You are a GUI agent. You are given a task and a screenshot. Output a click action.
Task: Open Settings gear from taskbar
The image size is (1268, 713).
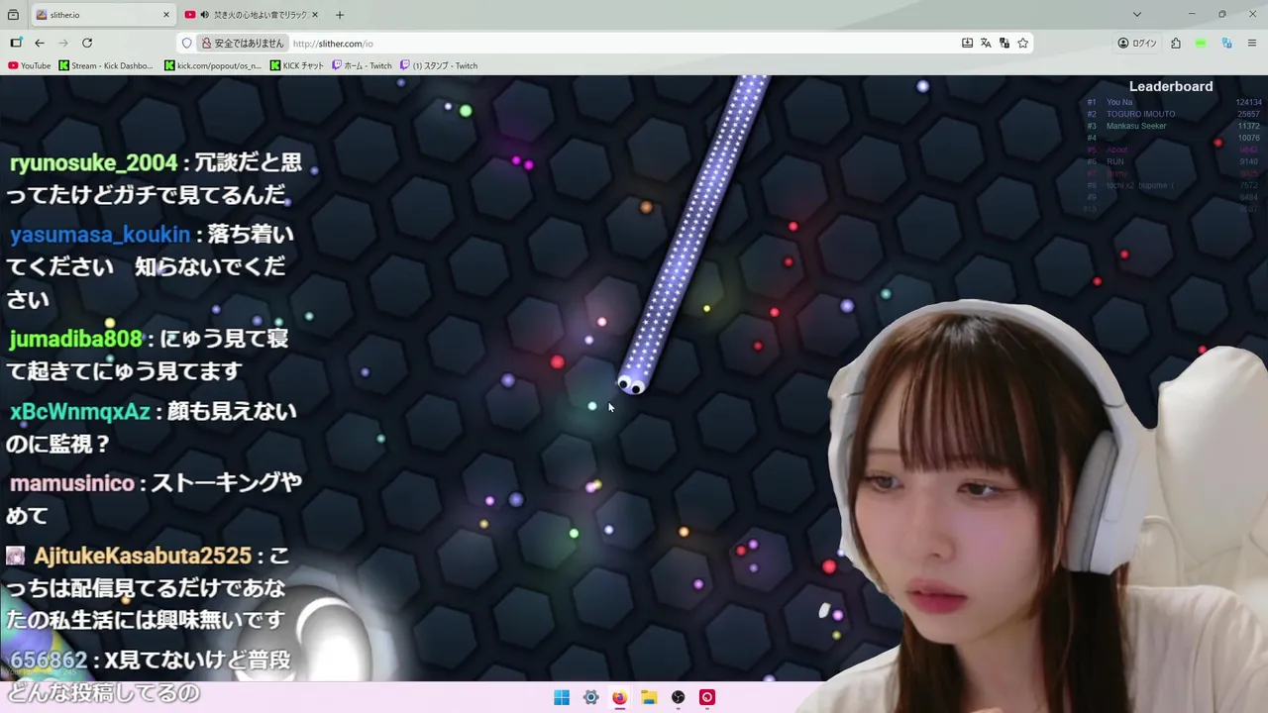click(590, 697)
